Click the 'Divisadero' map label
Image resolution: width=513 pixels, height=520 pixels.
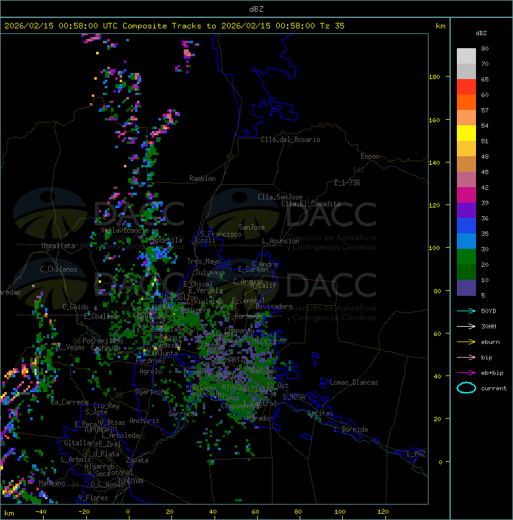click(274, 306)
